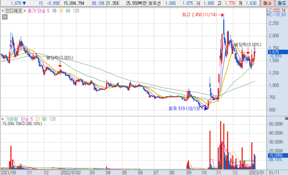The width and height of the screenshot is (288, 175).
Task: Click the blue 15,095K volume tag on axis
Action: tap(278, 155)
